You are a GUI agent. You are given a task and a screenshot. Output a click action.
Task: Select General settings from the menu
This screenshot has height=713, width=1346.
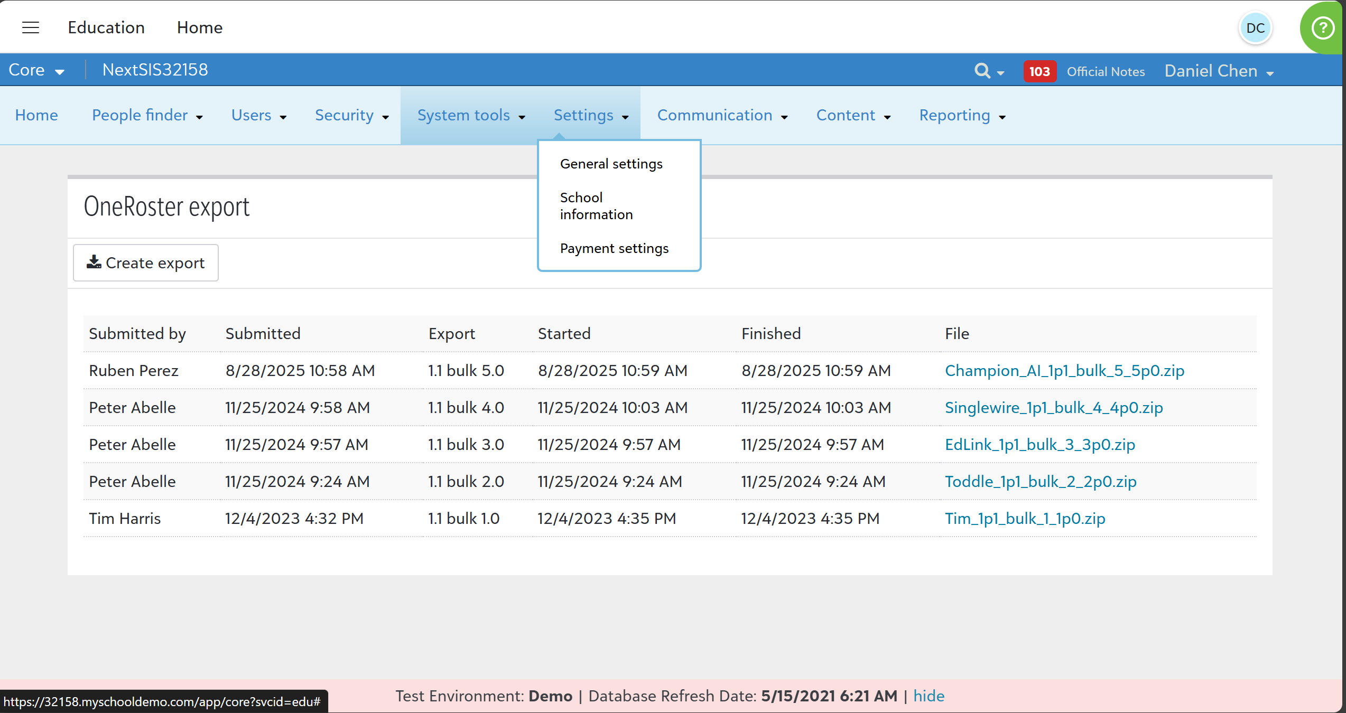click(611, 164)
